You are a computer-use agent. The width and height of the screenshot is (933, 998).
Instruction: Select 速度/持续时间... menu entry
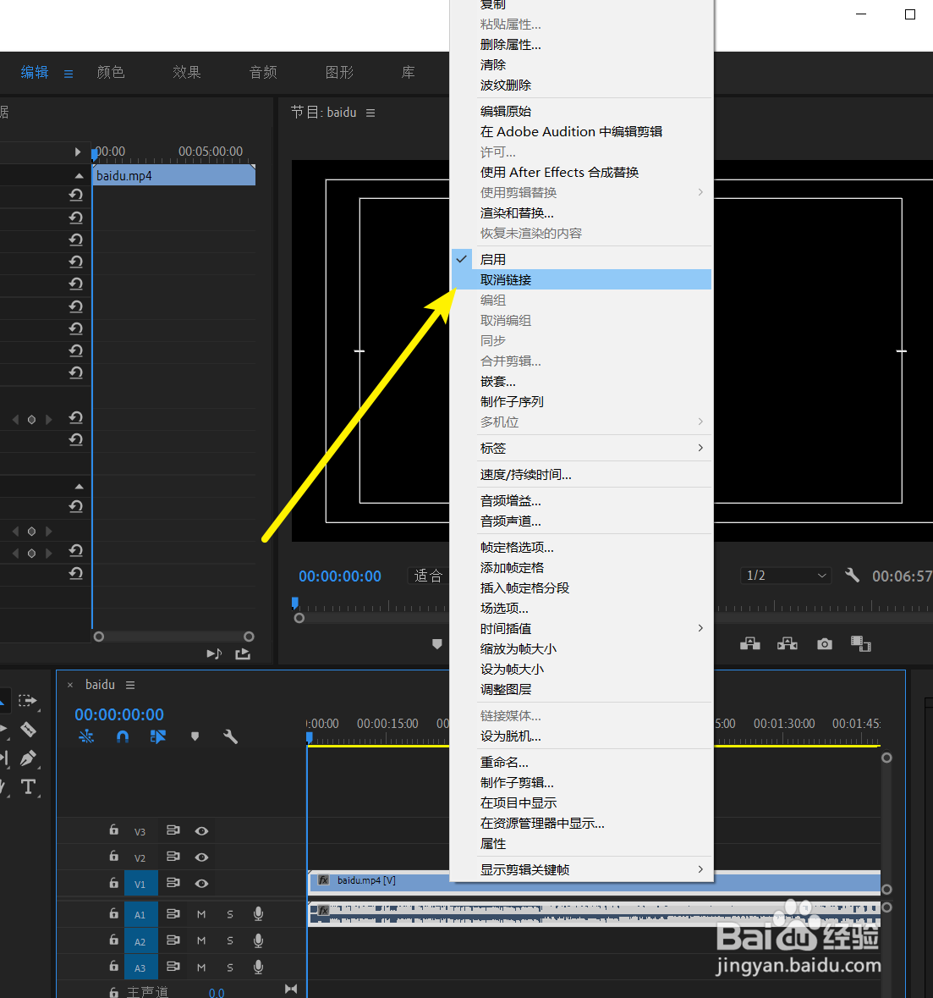581,475
